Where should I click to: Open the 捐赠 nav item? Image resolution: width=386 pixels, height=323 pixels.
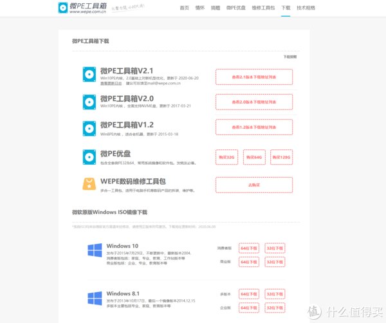pos(216,8)
